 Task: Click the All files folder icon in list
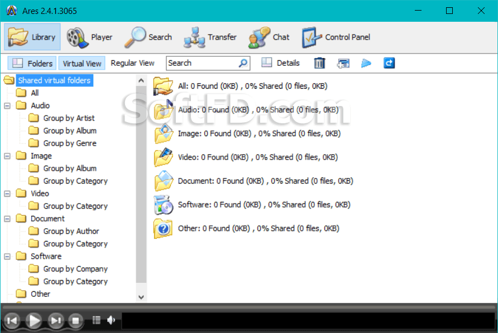coord(163,86)
